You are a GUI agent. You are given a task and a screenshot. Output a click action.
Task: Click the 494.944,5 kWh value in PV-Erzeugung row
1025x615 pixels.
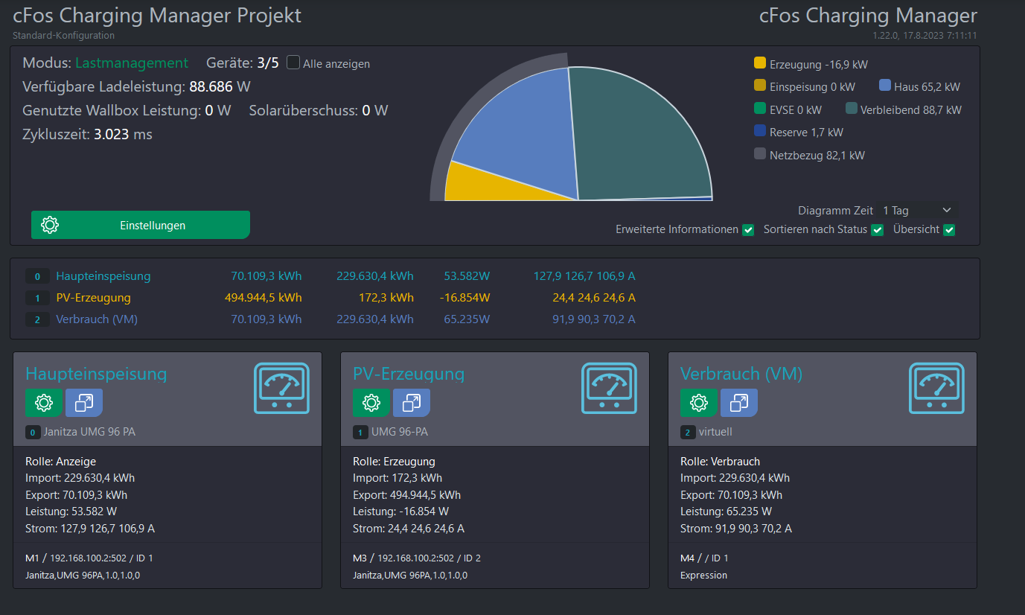click(263, 298)
